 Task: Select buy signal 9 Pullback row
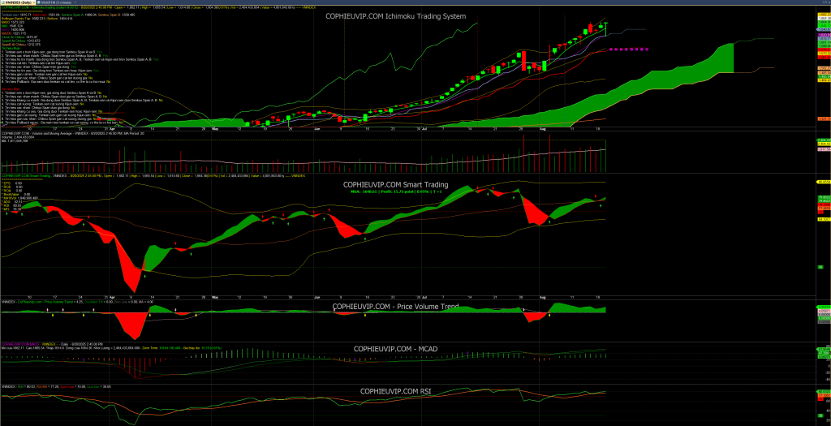pyautogui.click(x=56, y=82)
